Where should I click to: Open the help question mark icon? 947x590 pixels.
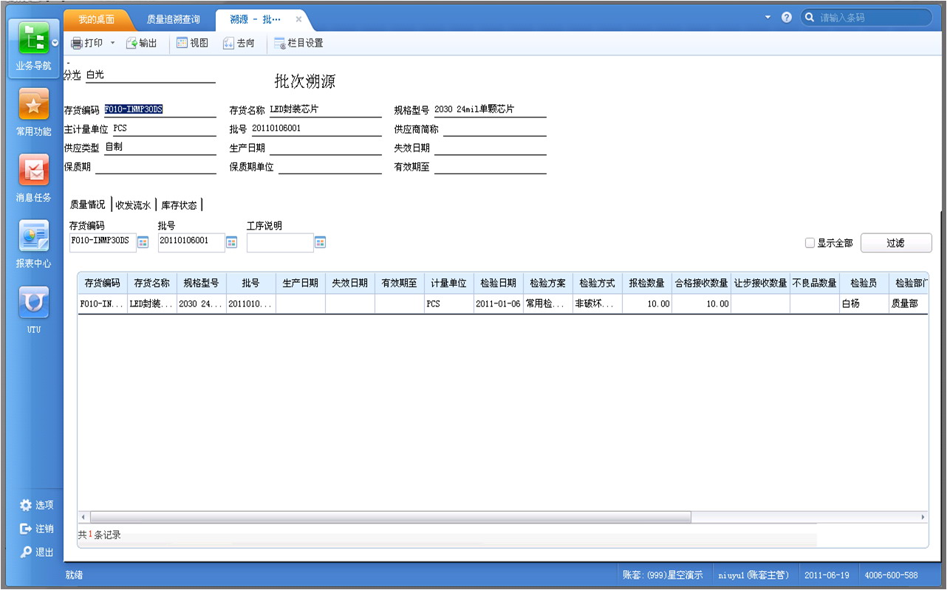787,17
